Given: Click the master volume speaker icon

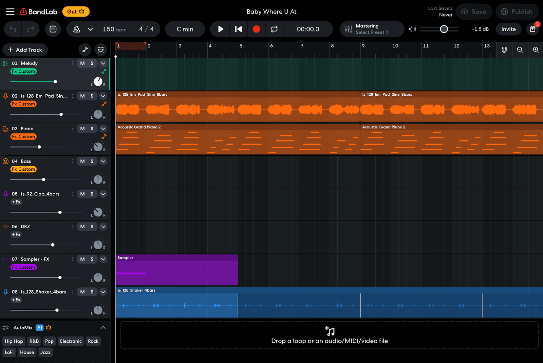Looking at the screenshot, I should tap(412, 29).
